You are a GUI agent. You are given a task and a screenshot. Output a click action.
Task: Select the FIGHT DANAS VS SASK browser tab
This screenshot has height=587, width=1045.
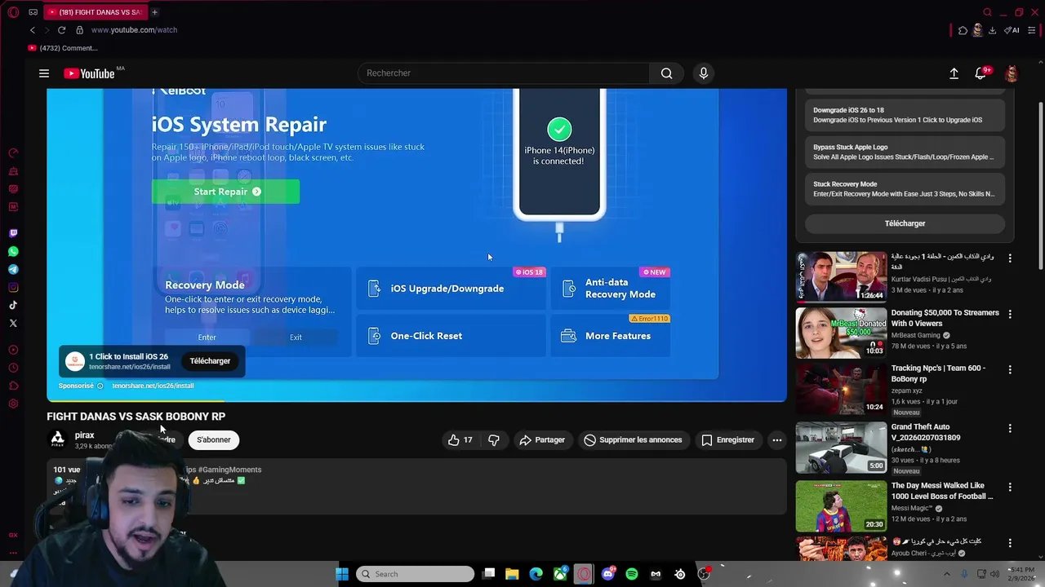pyautogui.click(x=94, y=12)
